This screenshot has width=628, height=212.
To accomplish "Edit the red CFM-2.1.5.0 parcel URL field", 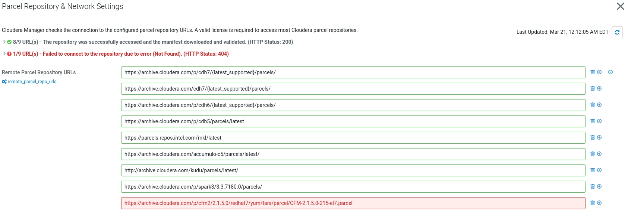I will 353,203.
